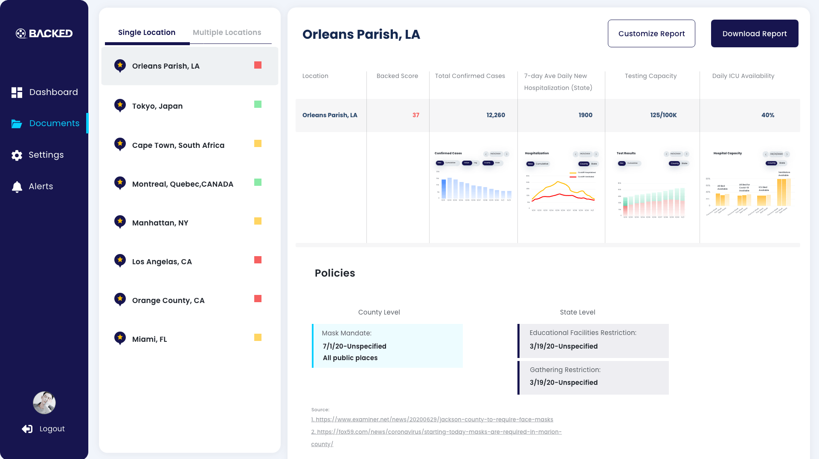
Task: Advance the Test Results chart date forward
Action: pyautogui.click(x=686, y=154)
